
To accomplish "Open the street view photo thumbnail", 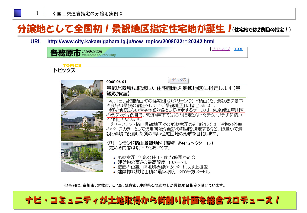I will coord(82,95).
